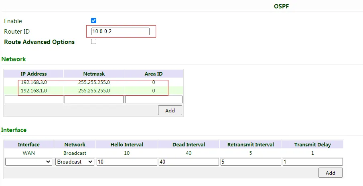Click the WAN row Dead Interval value 40

(189, 153)
